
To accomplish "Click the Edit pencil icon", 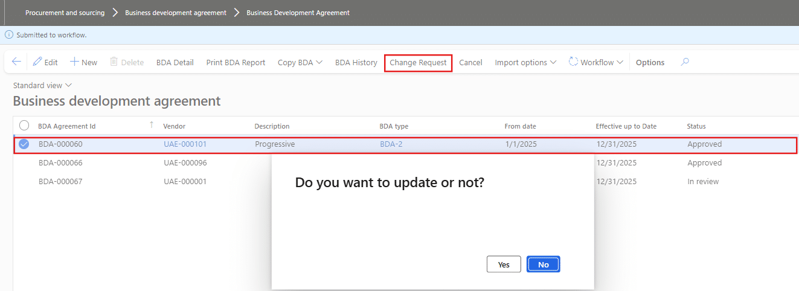I will [37, 62].
